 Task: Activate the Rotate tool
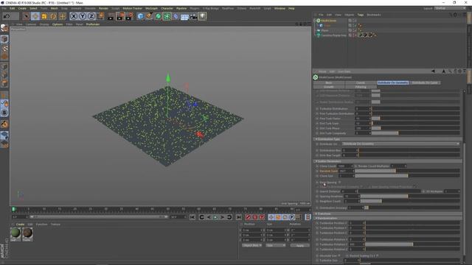(x=53, y=16)
